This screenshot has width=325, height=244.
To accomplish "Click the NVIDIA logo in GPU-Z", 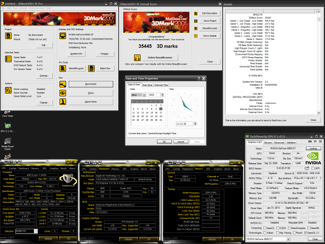I will pos(313,158).
